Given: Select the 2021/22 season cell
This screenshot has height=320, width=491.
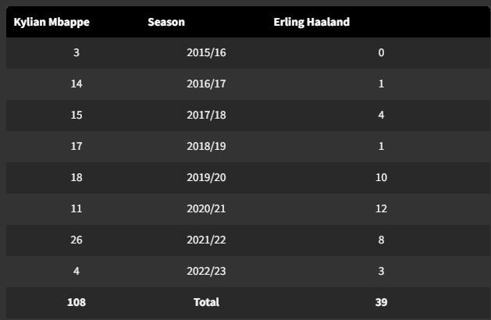Looking at the screenshot, I should (206, 240).
